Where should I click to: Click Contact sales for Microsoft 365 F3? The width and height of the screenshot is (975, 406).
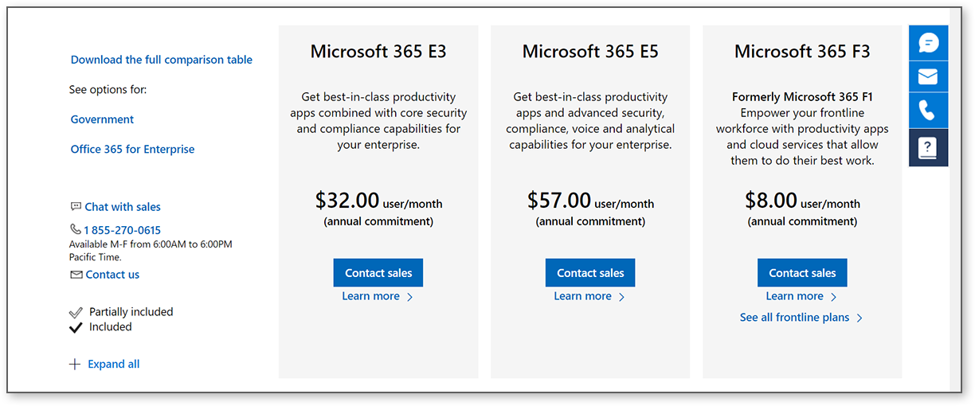click(802, 273)
